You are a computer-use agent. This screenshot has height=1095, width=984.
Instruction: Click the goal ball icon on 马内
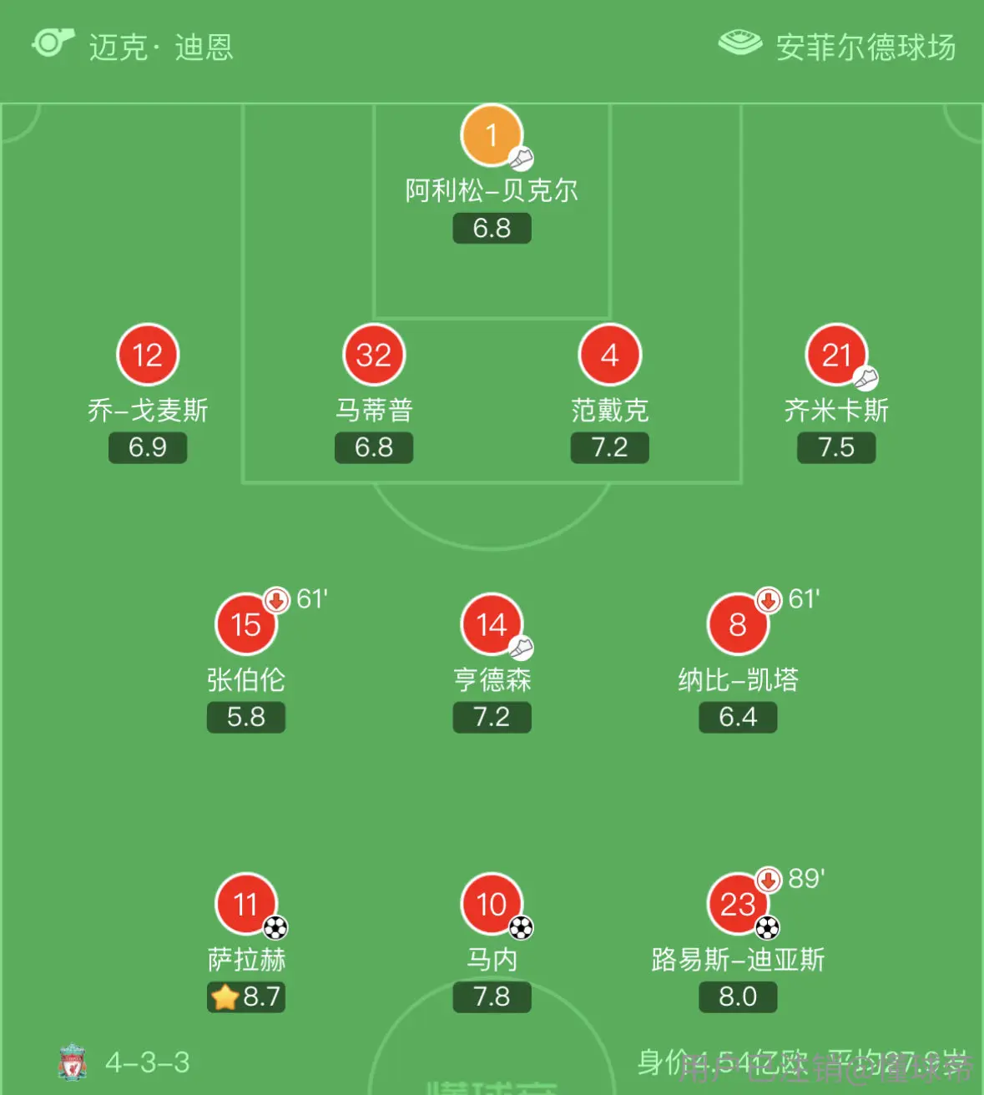(x=521, y=927)
